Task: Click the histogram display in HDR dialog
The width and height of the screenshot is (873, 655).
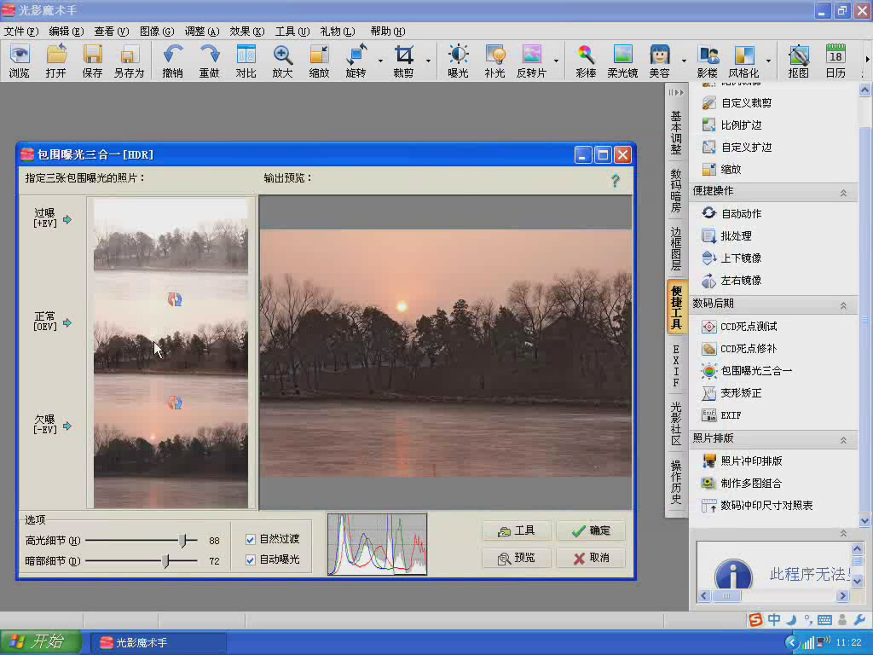Action: click(378, 544)
